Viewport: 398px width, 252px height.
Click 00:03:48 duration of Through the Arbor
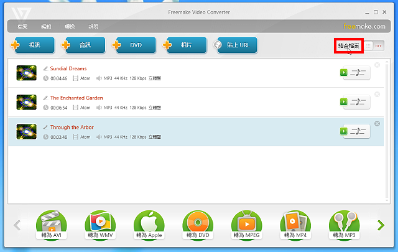coord(59,137)
